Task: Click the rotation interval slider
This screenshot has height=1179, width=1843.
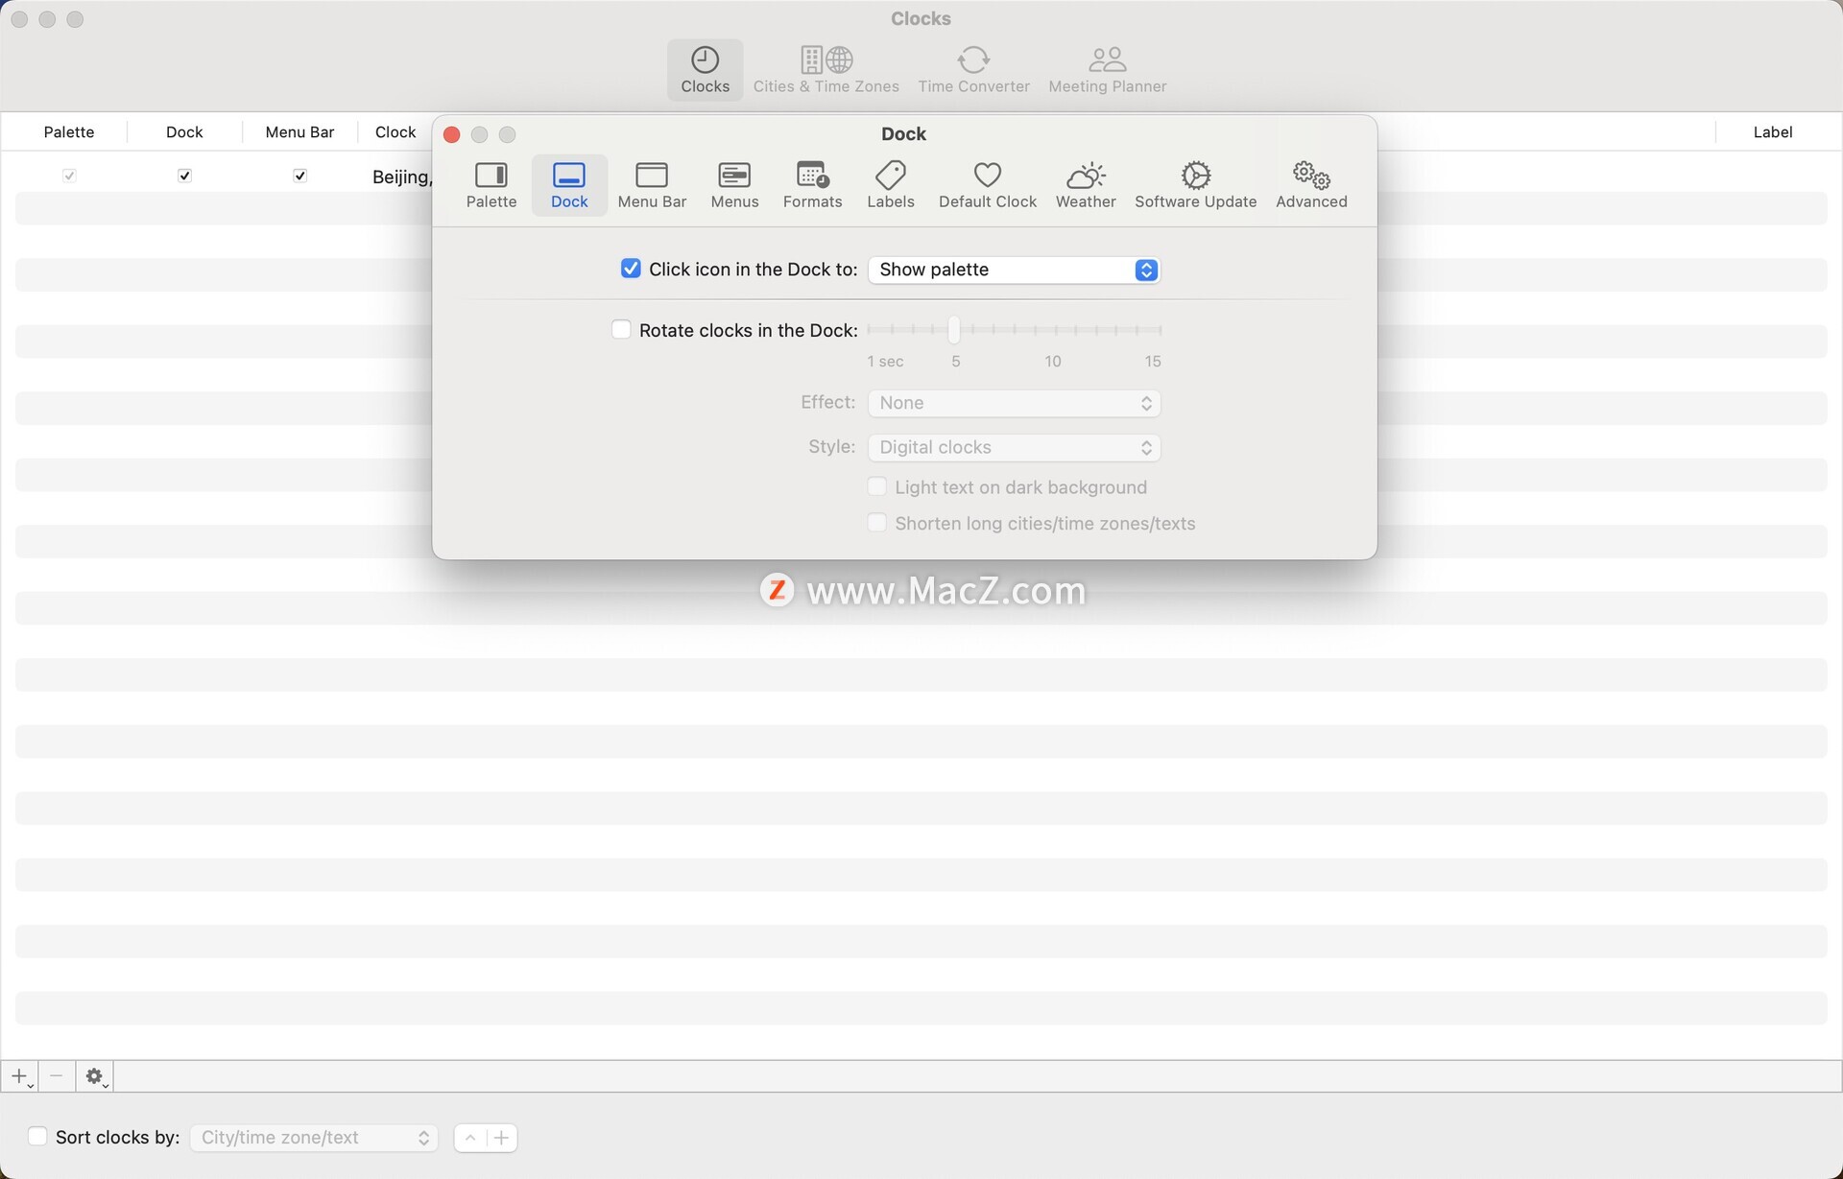Action: (x=954, y=330)
